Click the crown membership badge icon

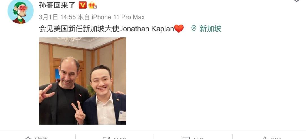[x=92, y=5]
